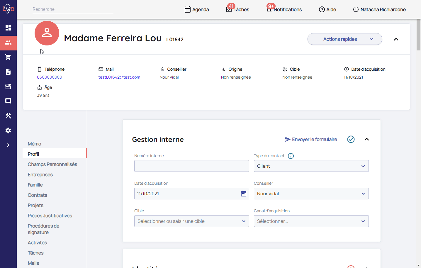Open settings gear icon in sidebar

coord(8,130)
